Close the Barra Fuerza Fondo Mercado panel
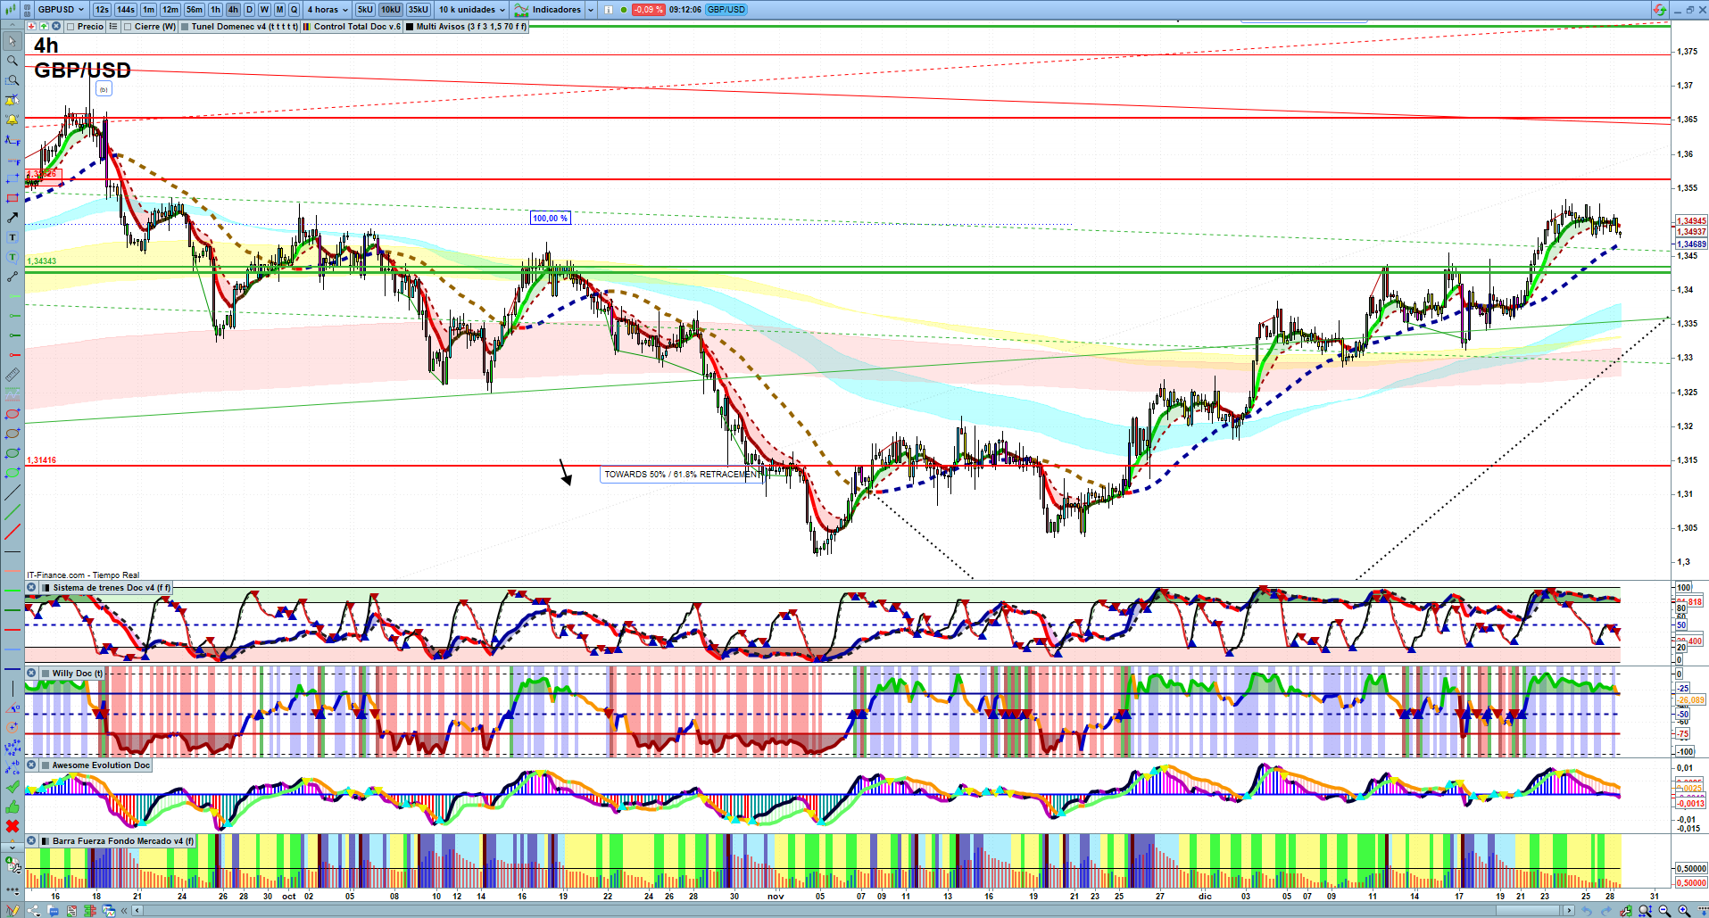Image resolution: width=1709 pixels, height=918 pixels. (31, 841)
